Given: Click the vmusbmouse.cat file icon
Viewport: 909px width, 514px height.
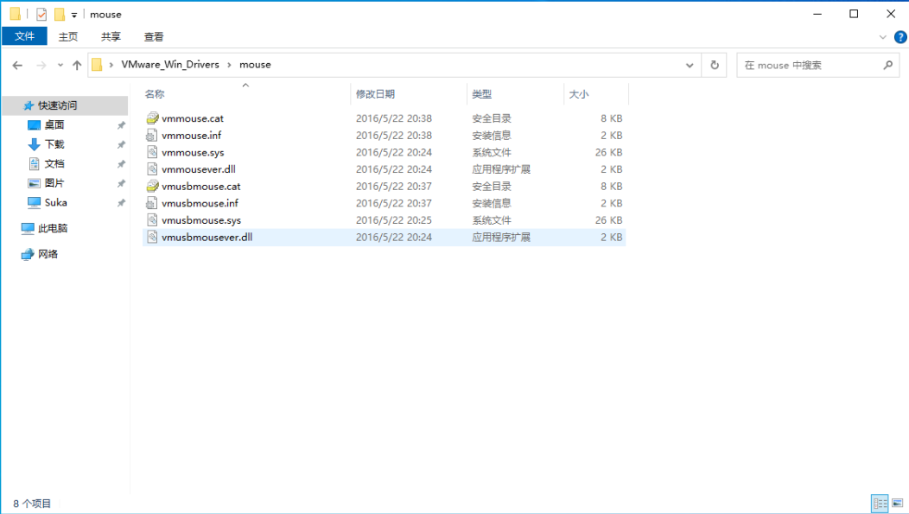Looking at the screenshot, I should pyautogui.click(x=152, y=186).
